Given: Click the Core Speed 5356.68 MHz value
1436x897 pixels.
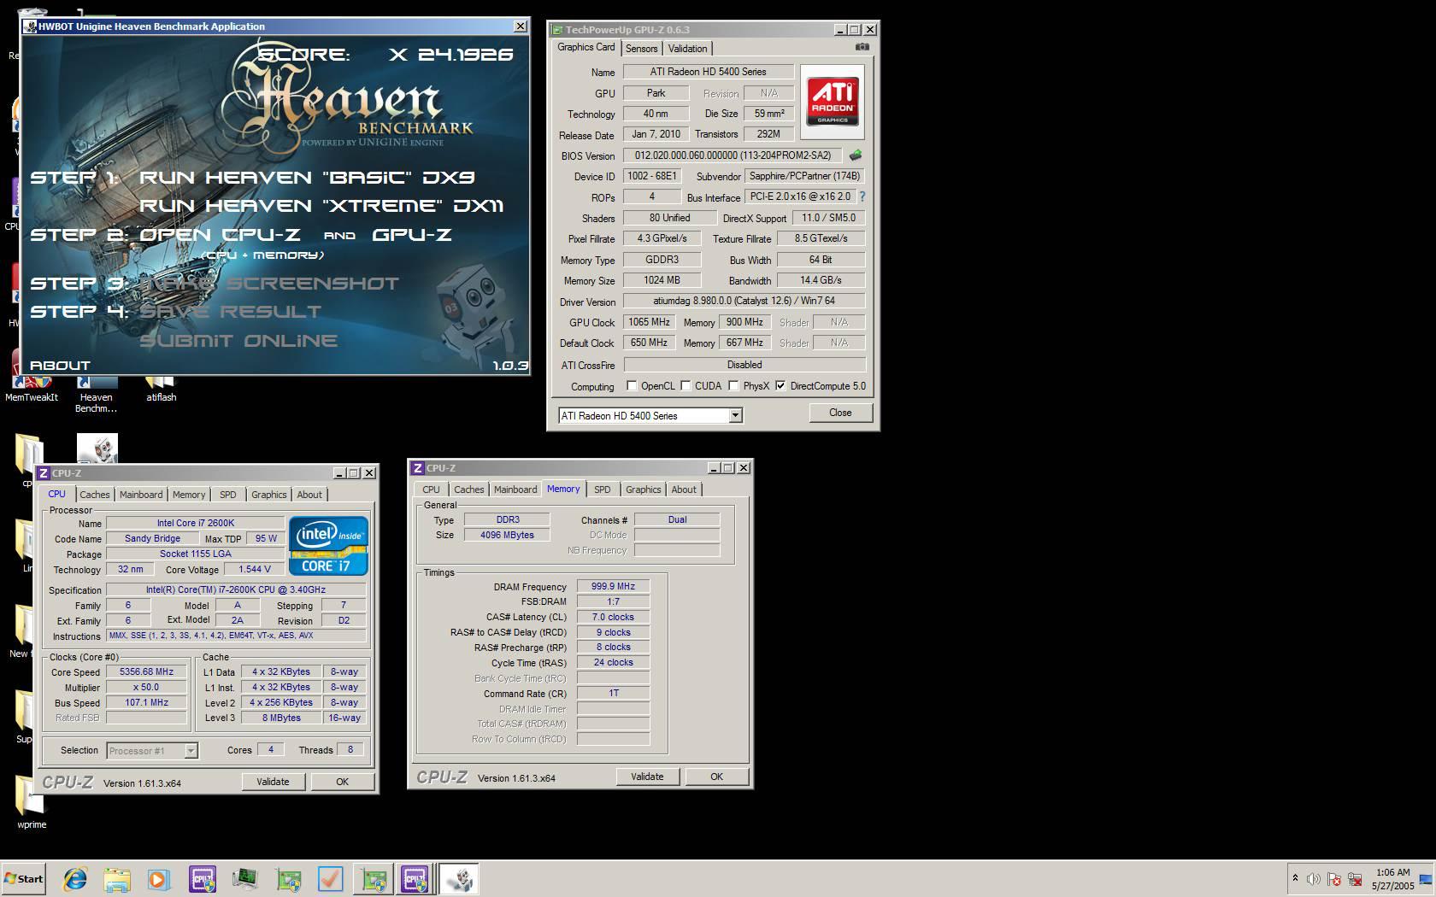Looking at the screenshot, I should point(146,671).
